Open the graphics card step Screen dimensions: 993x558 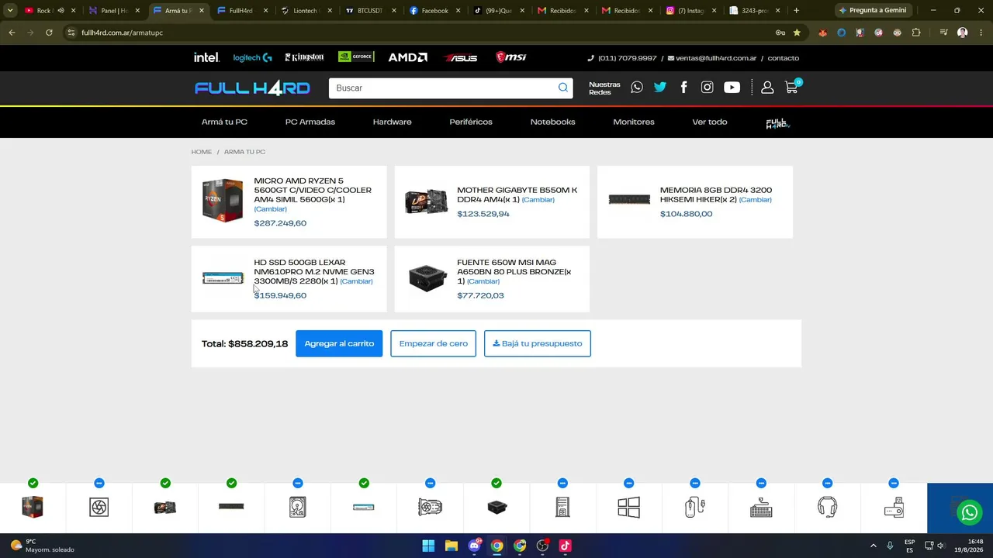430,508
